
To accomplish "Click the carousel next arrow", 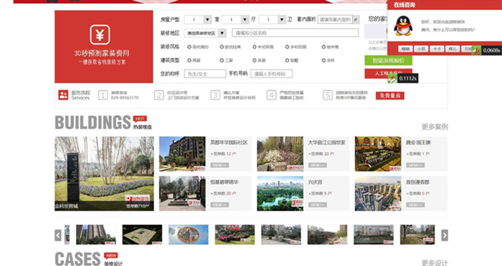I will (x=445, y=235).
